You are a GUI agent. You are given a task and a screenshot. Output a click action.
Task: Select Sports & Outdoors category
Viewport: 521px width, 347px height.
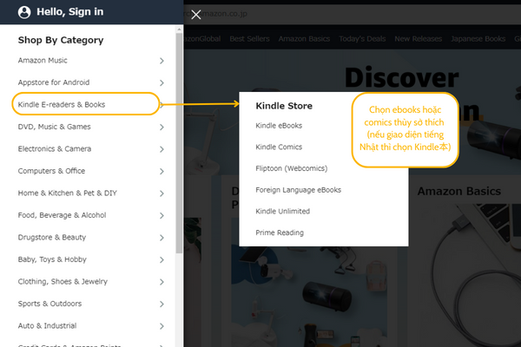(x=49, y=304)
